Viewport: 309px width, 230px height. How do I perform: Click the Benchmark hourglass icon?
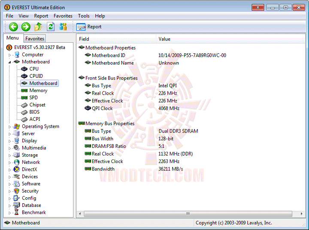[17, 212]
